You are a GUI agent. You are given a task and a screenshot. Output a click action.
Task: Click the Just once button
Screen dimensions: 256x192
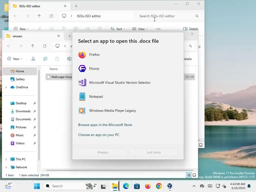click(154, 152)
